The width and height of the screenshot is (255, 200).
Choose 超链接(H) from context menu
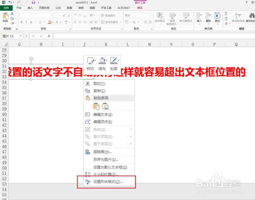click(109, 152)
